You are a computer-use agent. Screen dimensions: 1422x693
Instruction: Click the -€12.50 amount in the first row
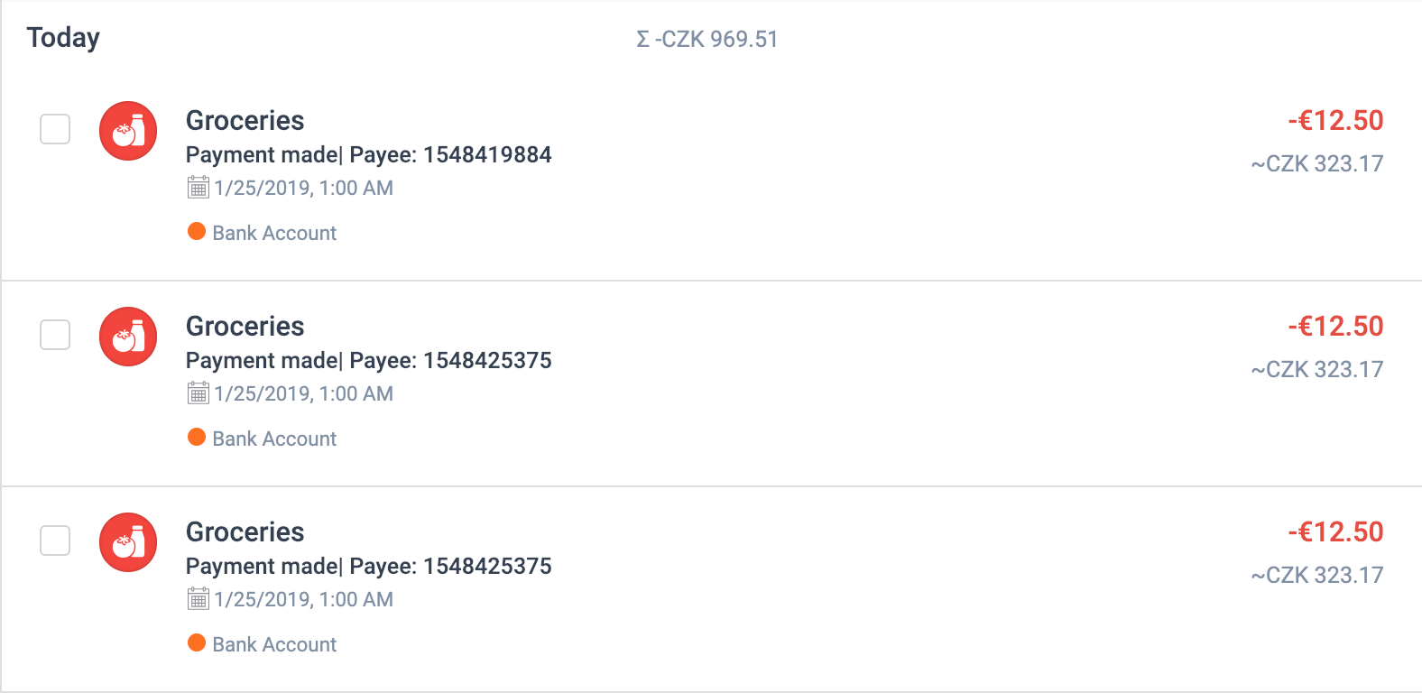1335,120
